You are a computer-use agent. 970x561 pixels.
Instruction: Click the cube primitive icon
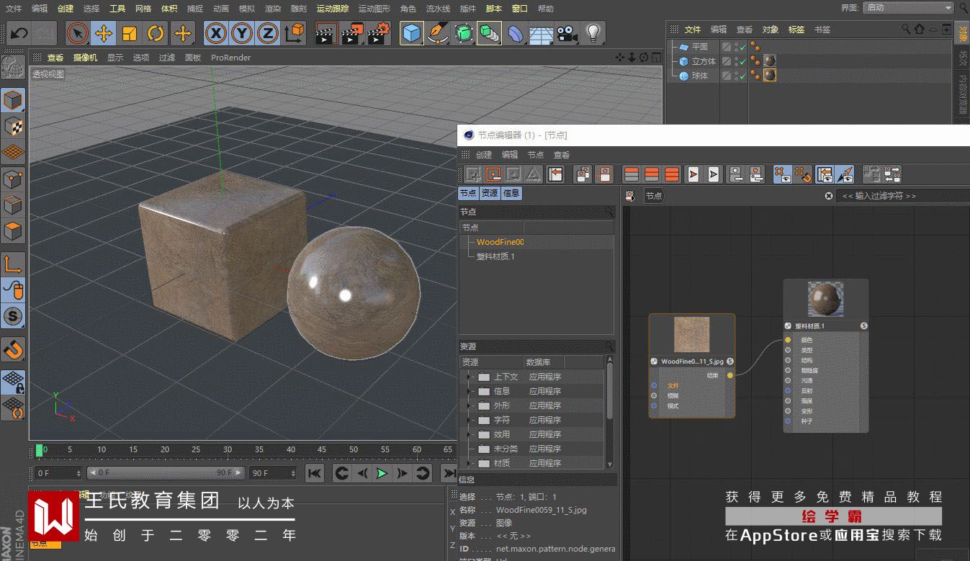tap(412, 33)
